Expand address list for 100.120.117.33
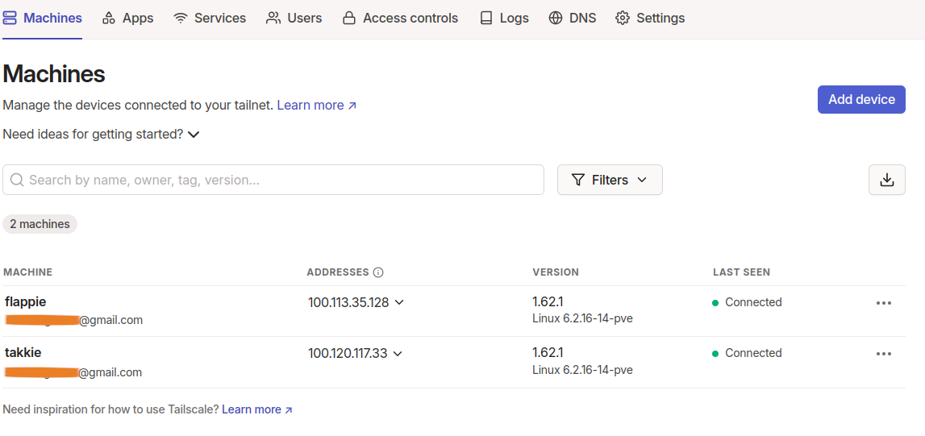Viewport: 925px width, 436px height. [397, 354]
